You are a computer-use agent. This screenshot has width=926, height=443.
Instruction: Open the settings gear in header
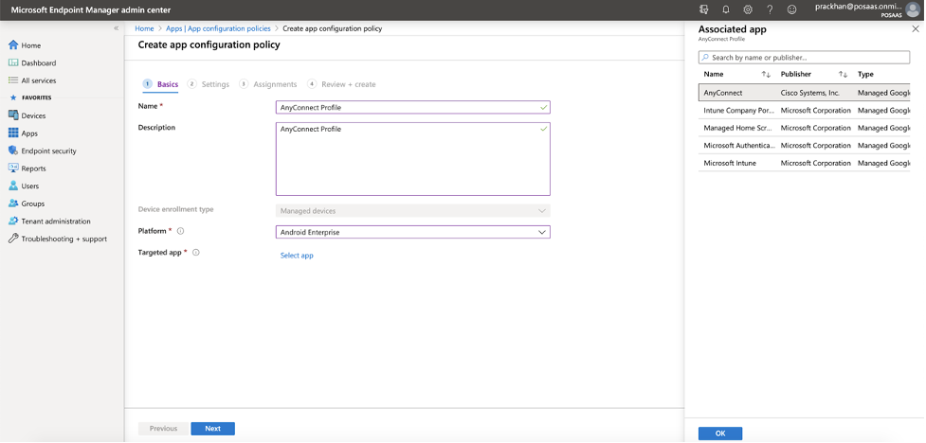(x=748, y=9)
